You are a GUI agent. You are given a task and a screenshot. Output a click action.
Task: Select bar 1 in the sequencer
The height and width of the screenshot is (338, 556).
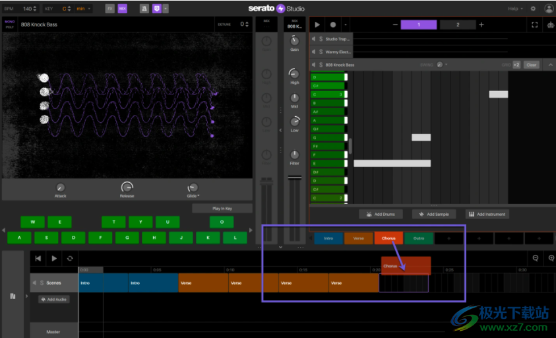tap(419, 24)
